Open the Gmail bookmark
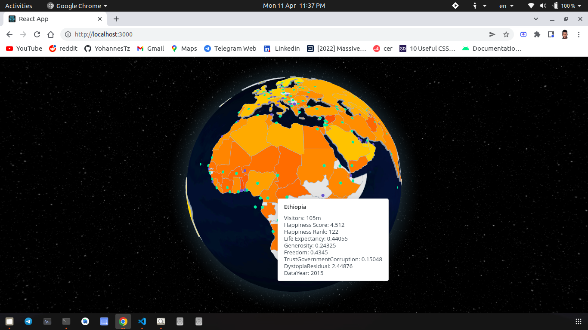This screenshot has width=588, height=330. [151, 49]
